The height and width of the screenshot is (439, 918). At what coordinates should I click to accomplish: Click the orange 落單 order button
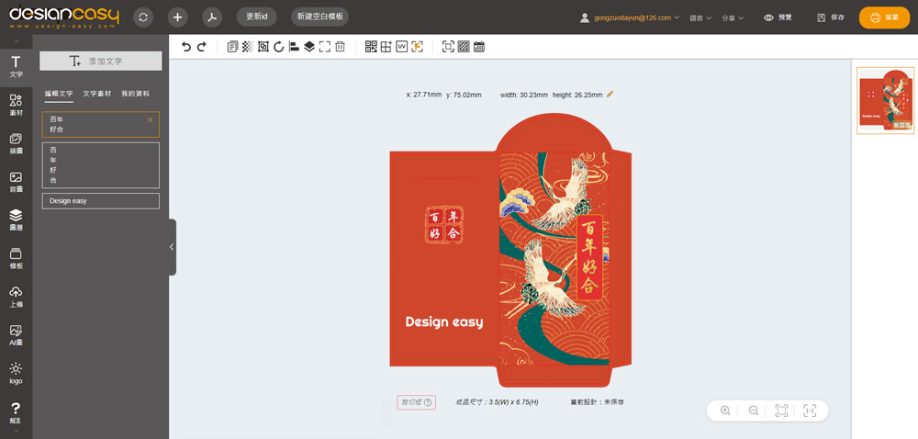[884, 17]
